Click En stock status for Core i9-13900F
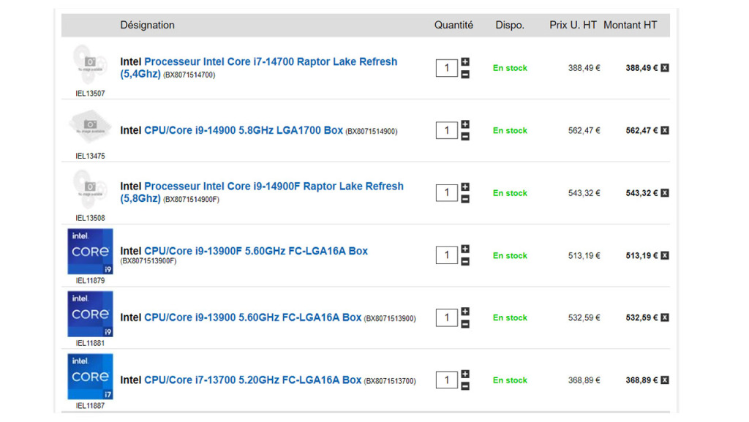Viewport: 749px width, 422px height. [510, 256]
